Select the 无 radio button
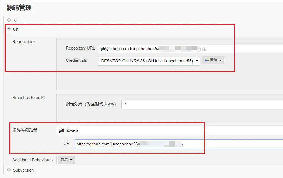The width and height of the screenshot is (283, 178). [9, 20]
